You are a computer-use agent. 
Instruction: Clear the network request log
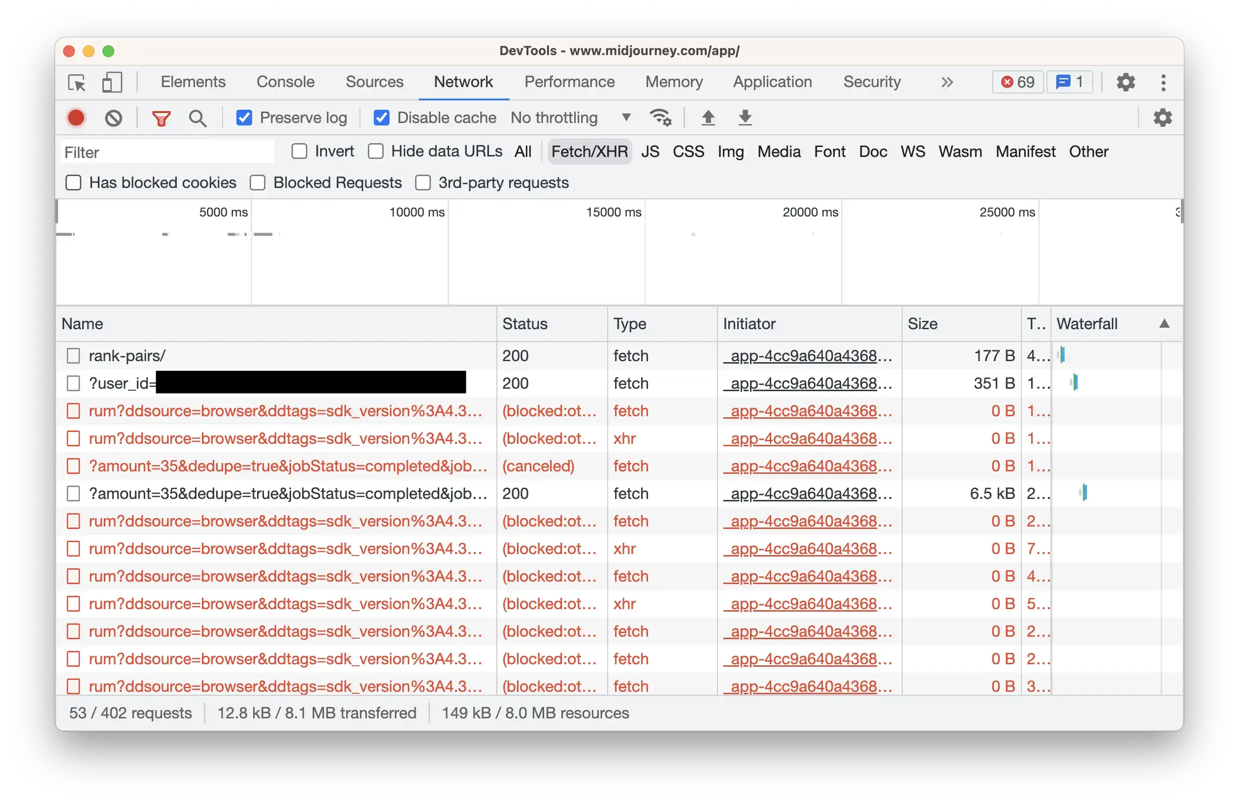[x=114, y=118]
